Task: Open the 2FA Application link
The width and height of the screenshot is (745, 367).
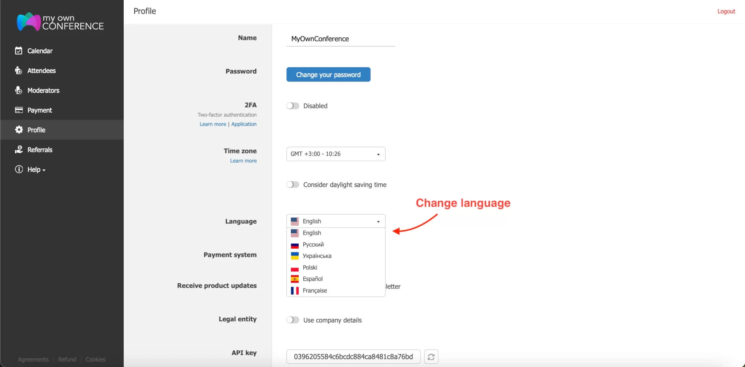Action: [x=244, y=124]
